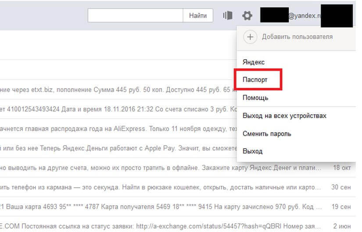
Task: Click the themes icon beside search
Action: point(227,16)
